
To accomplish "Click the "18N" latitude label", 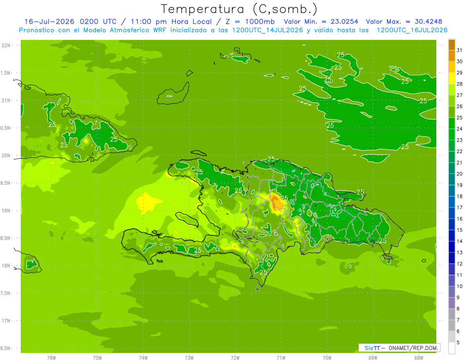I will click(6, 266).
